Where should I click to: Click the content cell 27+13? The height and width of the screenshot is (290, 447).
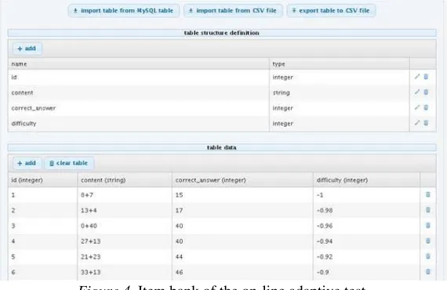coord(125,241)
